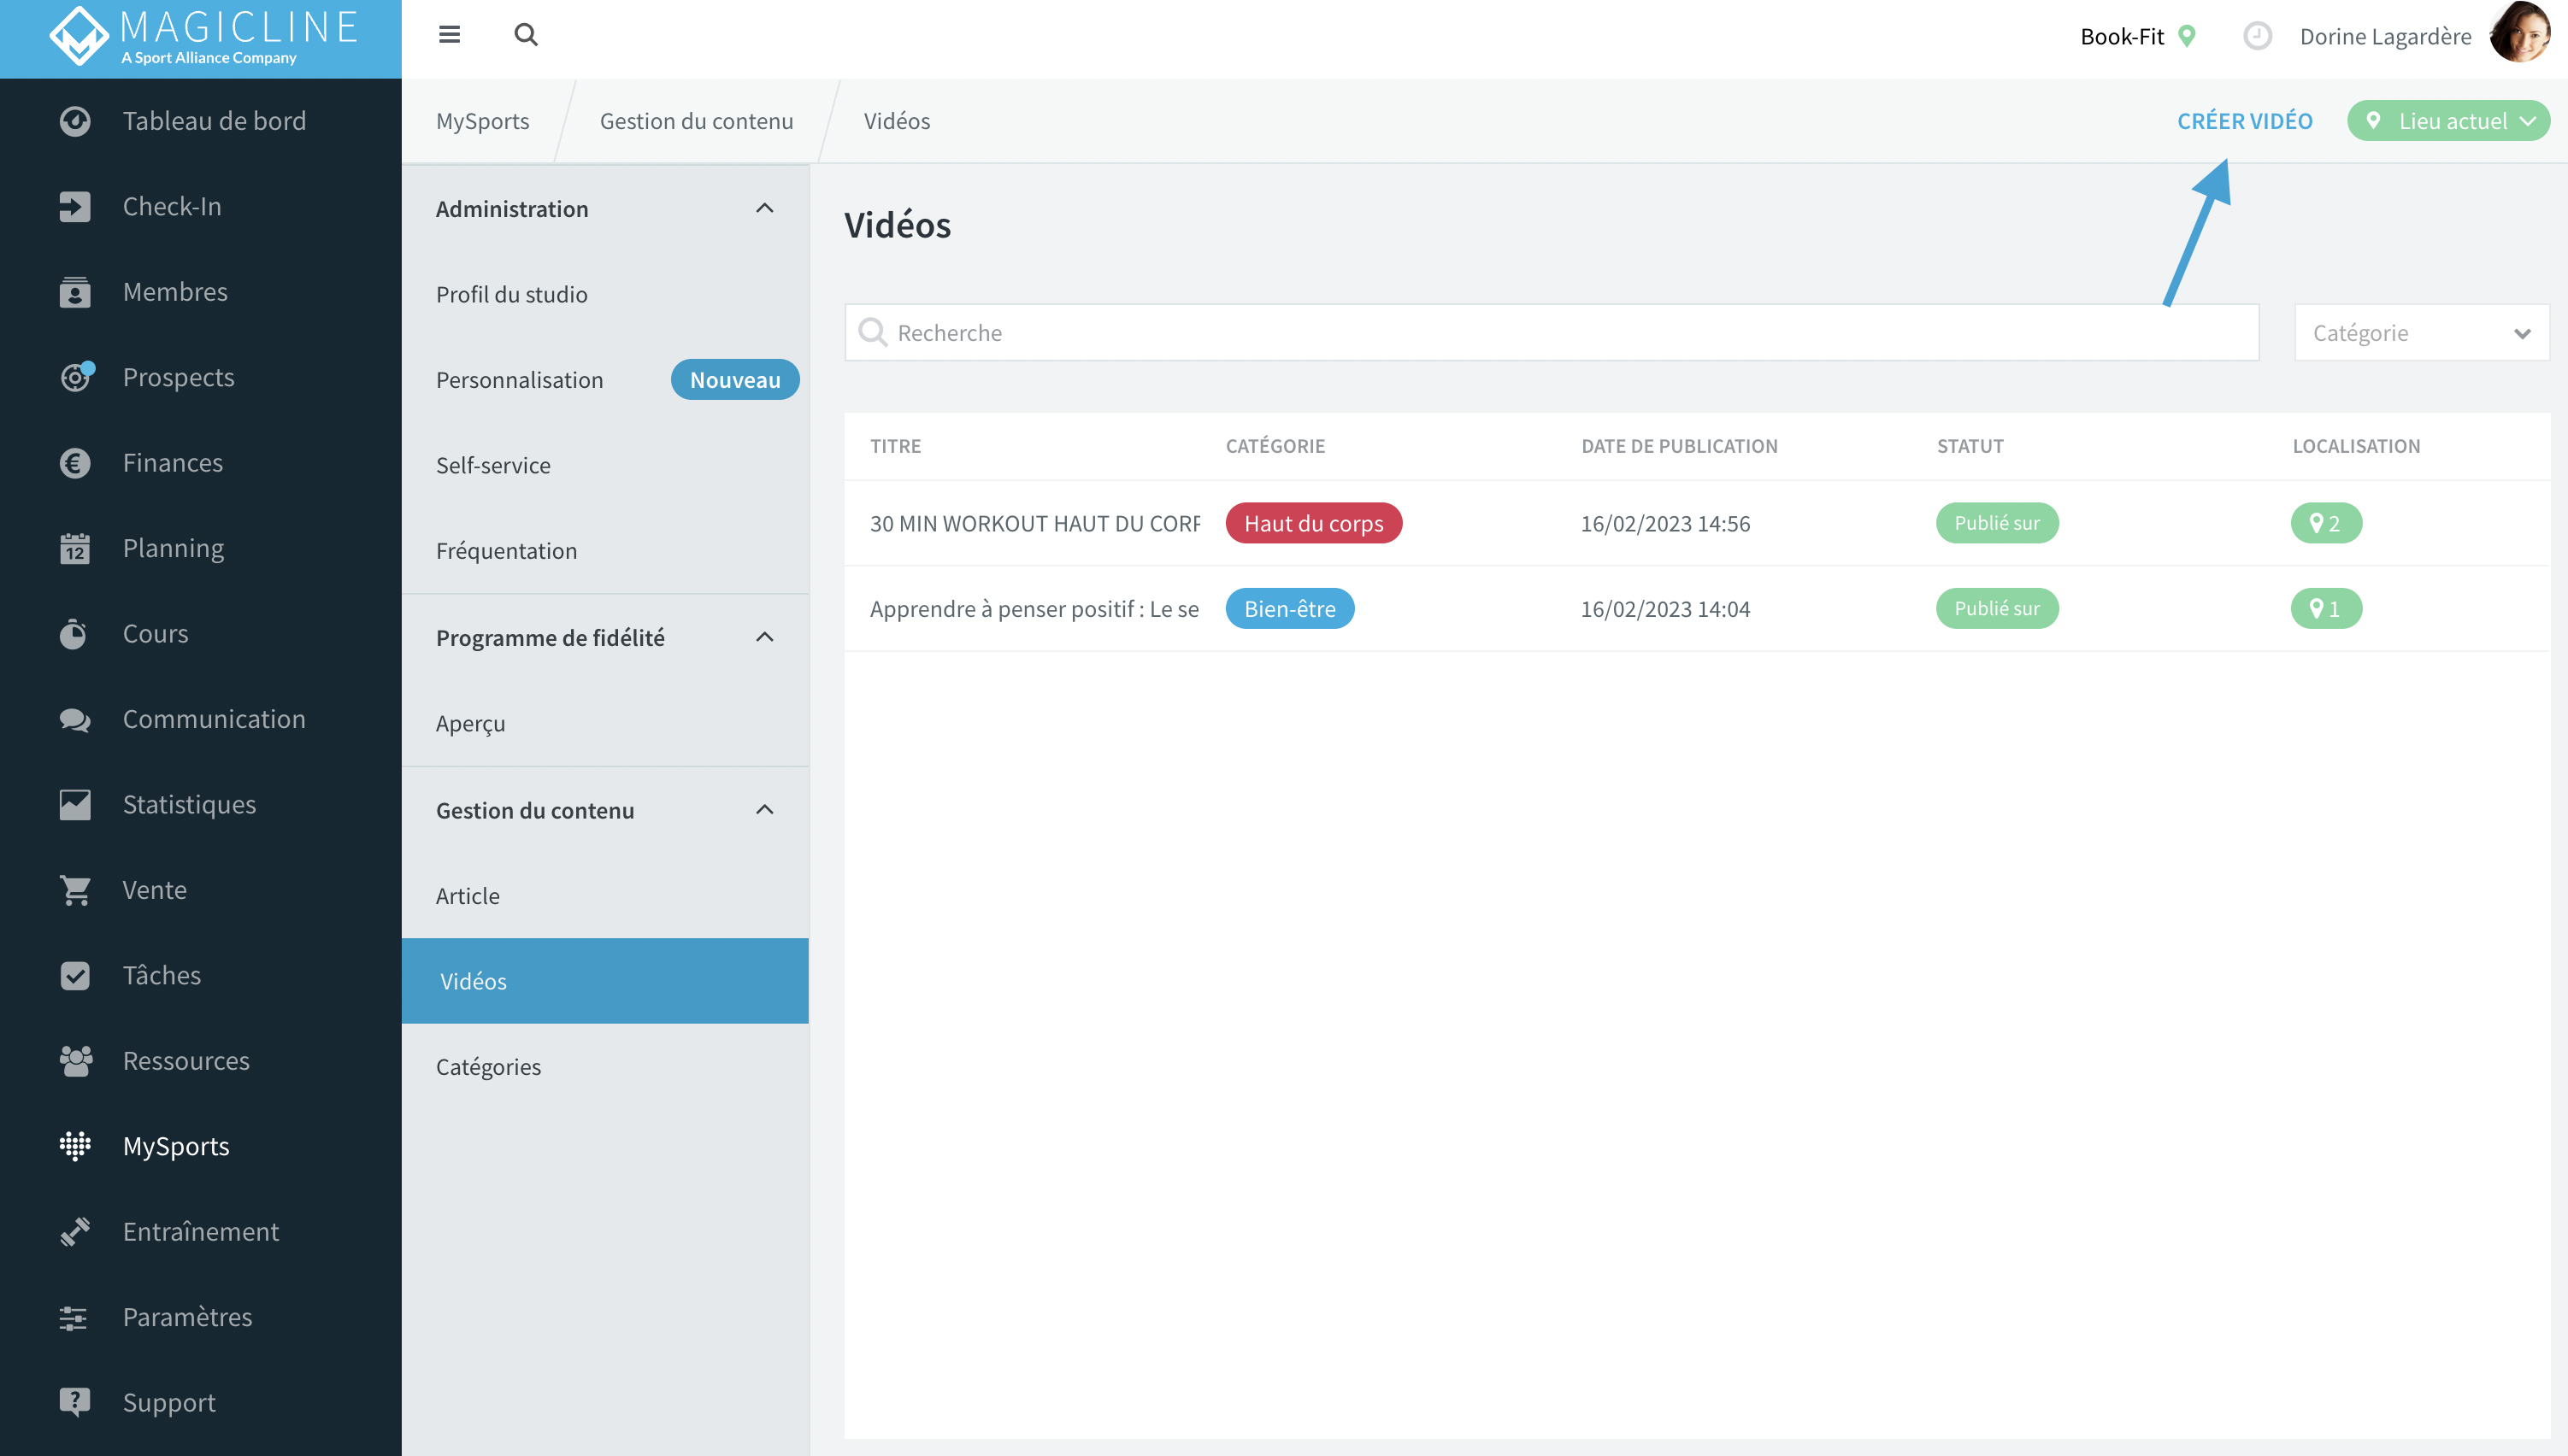The height and width of the screenshot is (1456, 2568).
Task: Open the Lieu actuel location dropdown
Action: [x=2448, y=121]
